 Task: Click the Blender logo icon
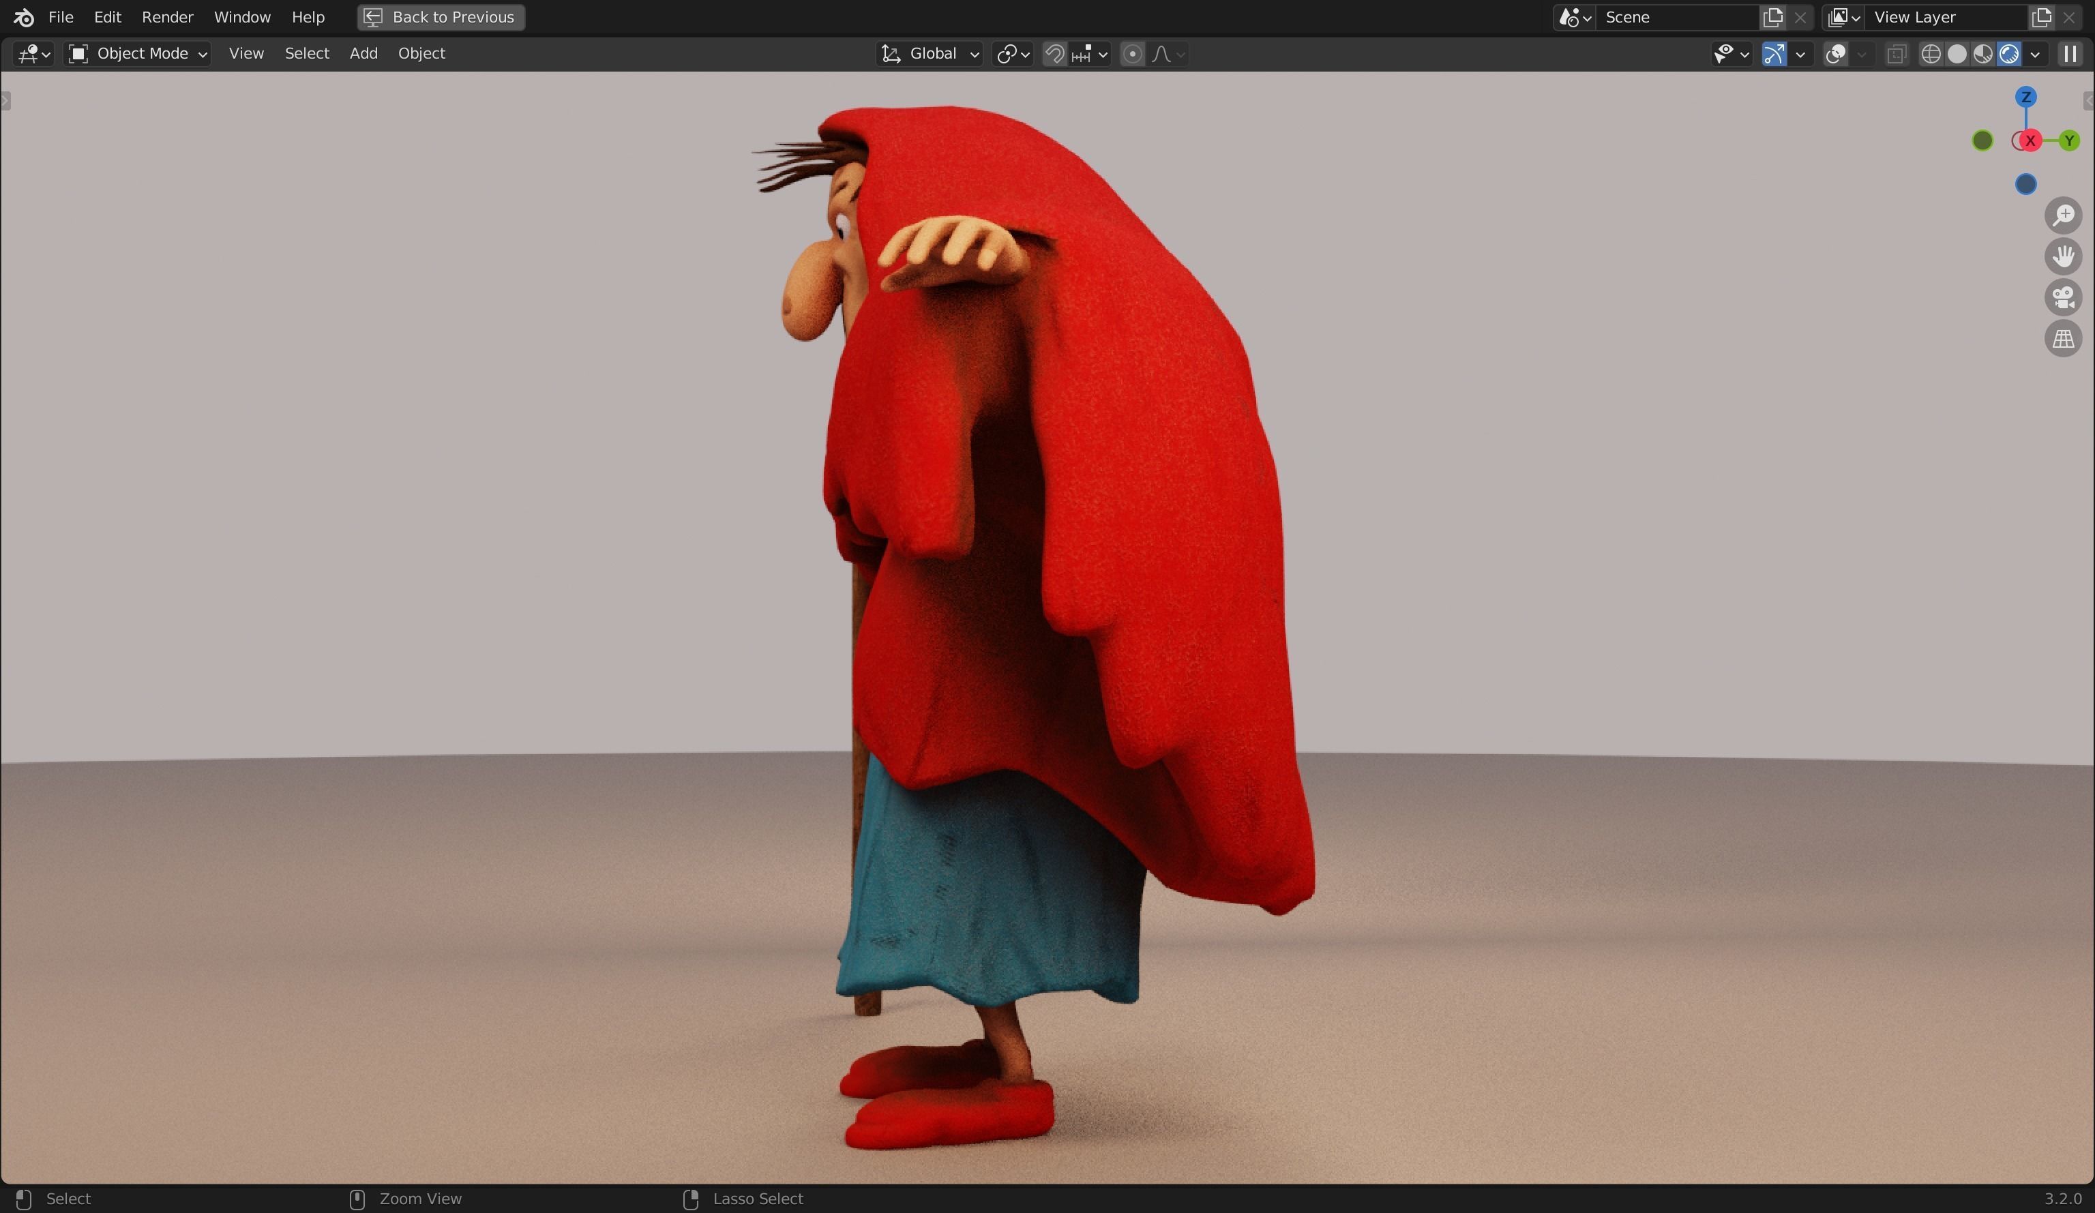pos(23,18)
